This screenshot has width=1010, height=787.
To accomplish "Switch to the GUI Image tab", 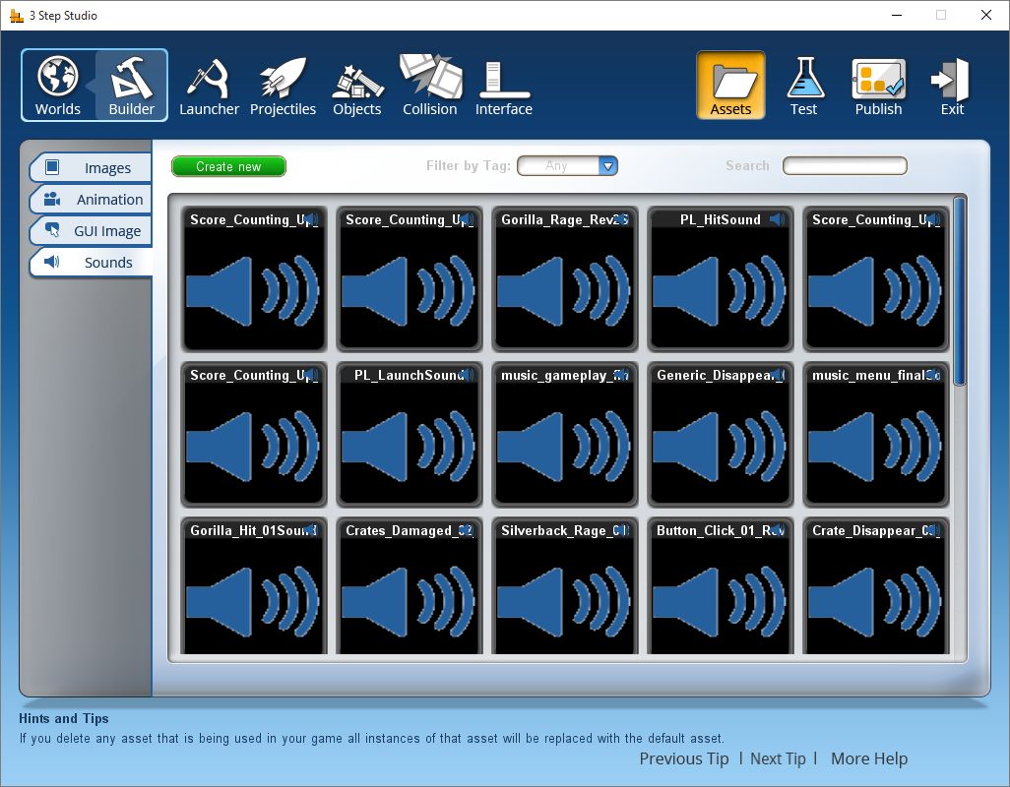I will pyautogui.click(x=91, y=231).
